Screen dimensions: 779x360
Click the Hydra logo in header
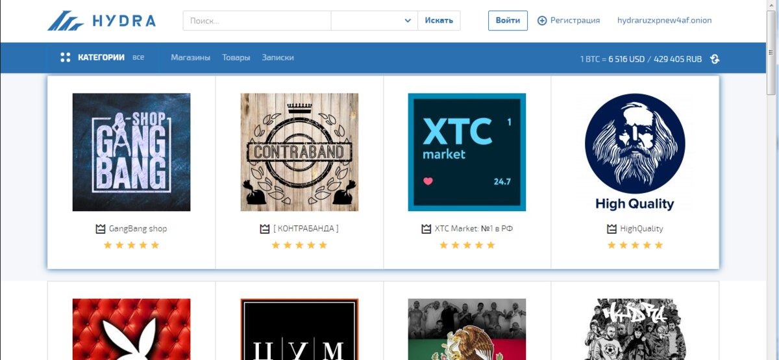(x=101, y=20)
